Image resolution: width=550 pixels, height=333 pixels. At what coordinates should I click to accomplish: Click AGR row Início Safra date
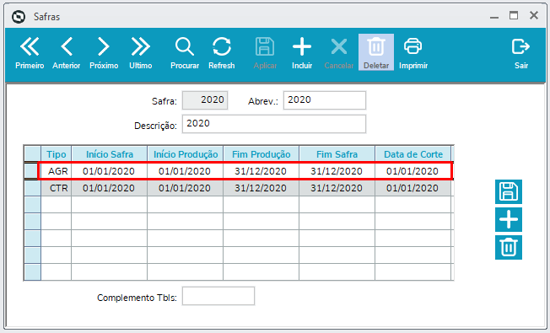[110, 171]
